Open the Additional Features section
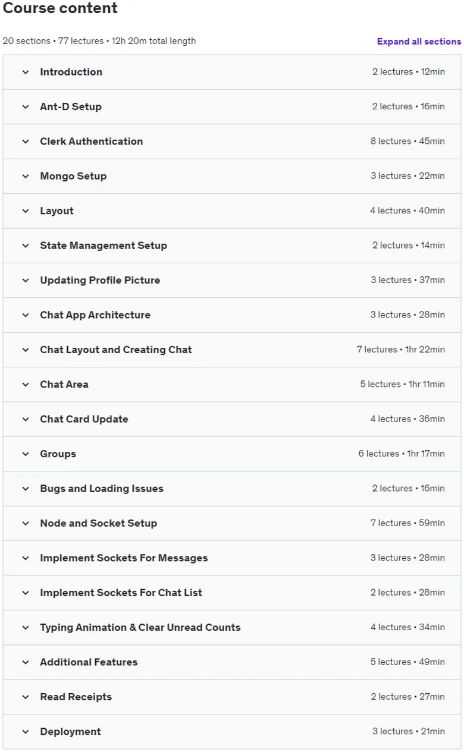Viewport: 464px width, 752px height. pos(232,662)
